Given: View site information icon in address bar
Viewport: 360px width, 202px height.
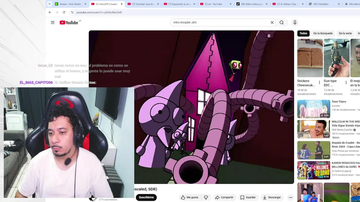Looking at the screenshot, I should pyautogui.click(x=72, y=12).
